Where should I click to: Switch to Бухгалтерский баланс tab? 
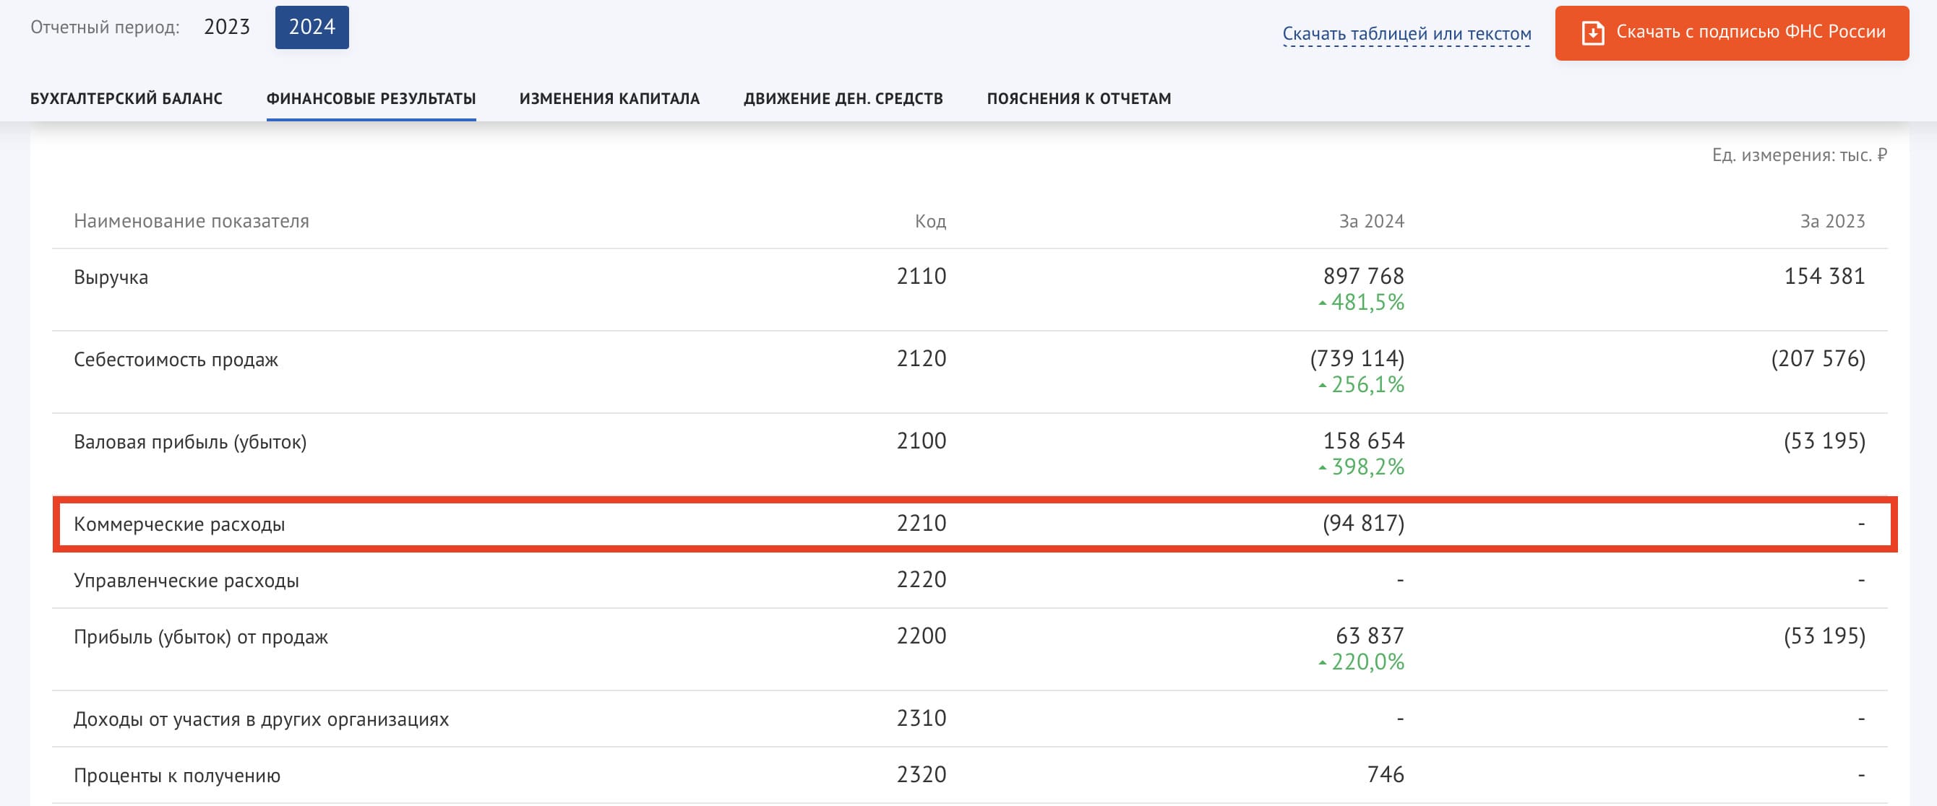click(126, 98)
